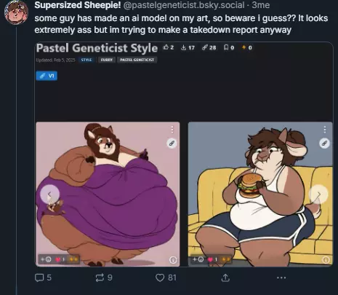Click the info icon on the left image
Viewport: 338px width, 295px height.
coord(173,260)
